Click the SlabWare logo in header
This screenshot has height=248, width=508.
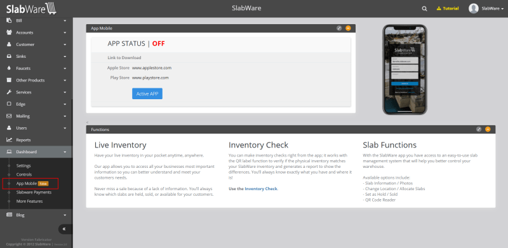31,8
